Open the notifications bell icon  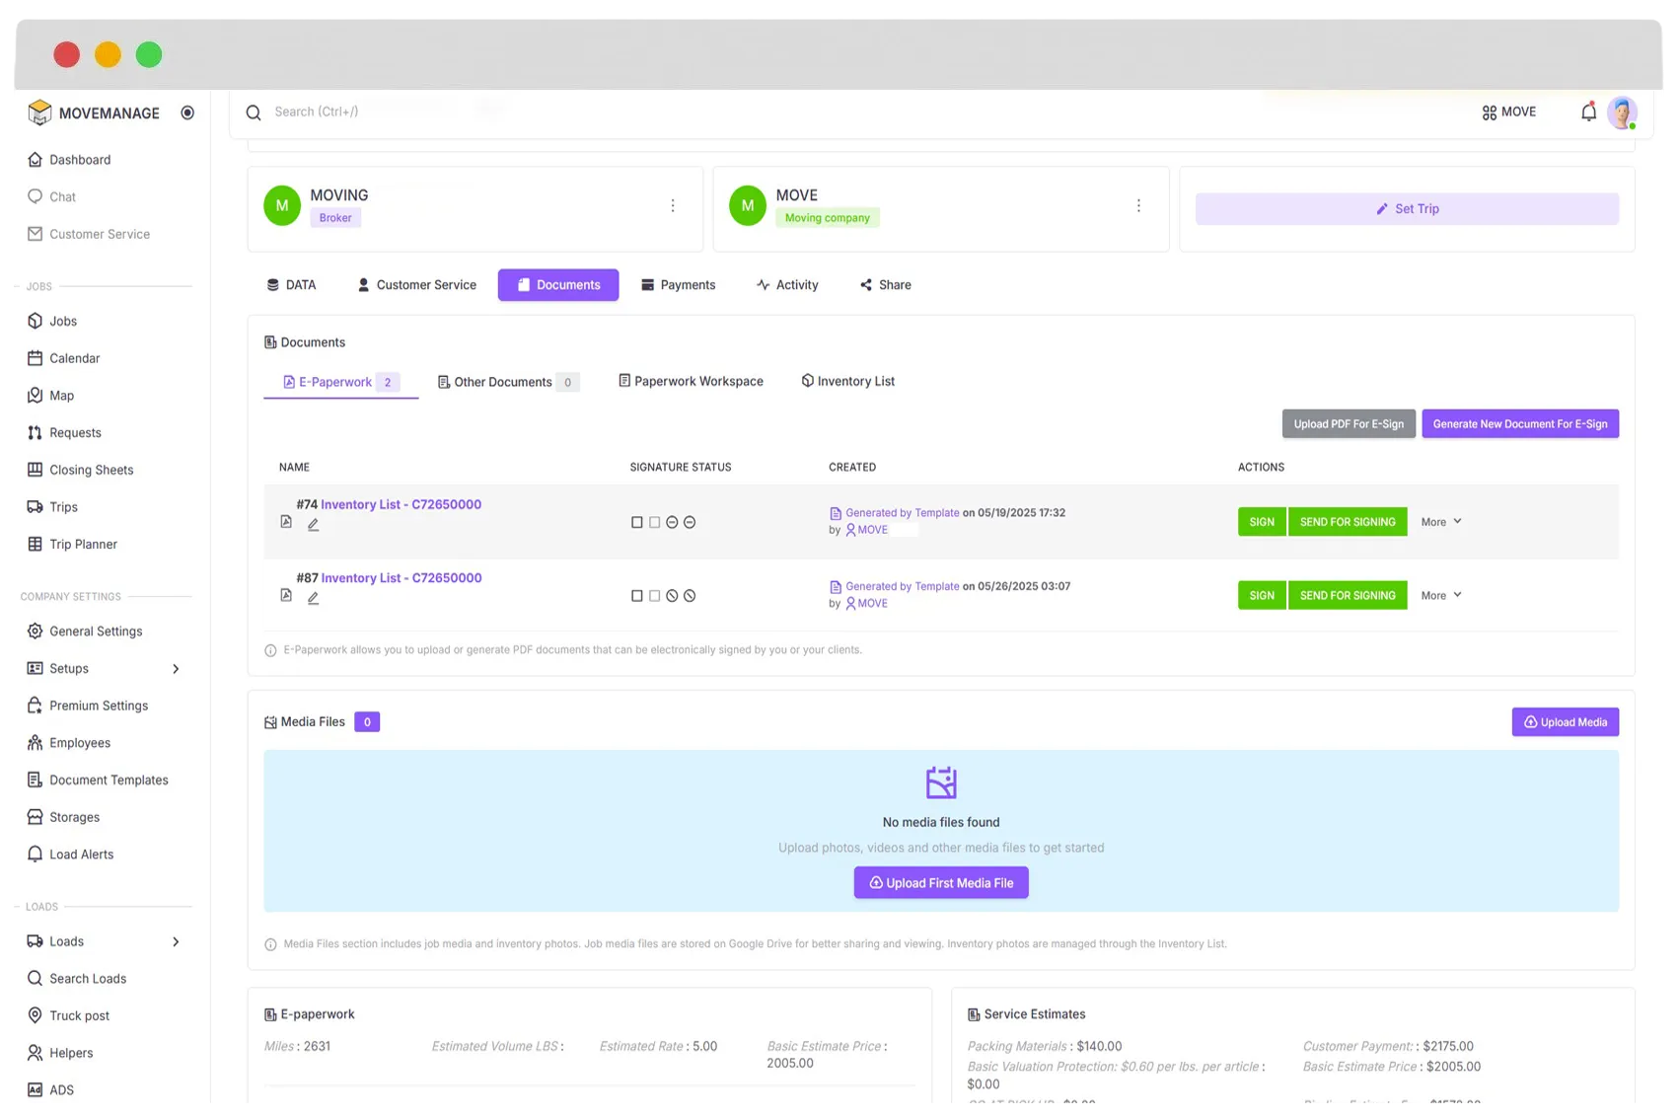pyautogui.click(x=1589, y=112)
